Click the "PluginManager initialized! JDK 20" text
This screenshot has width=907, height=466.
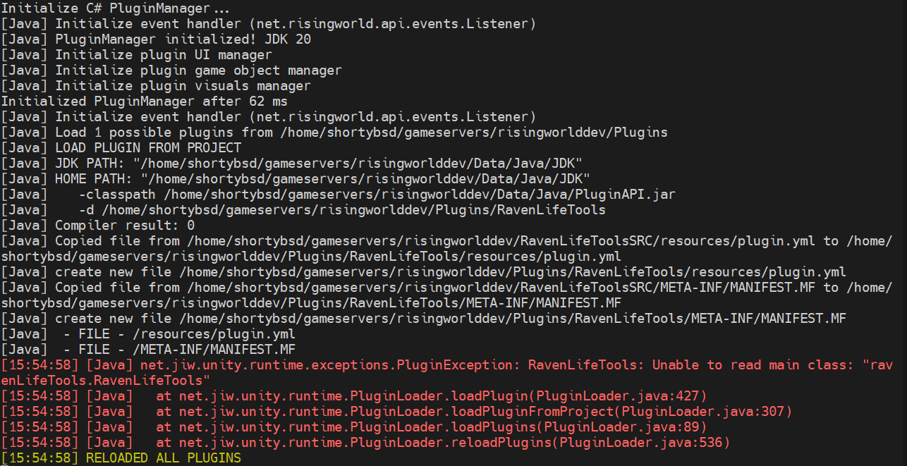pos(183,39)
